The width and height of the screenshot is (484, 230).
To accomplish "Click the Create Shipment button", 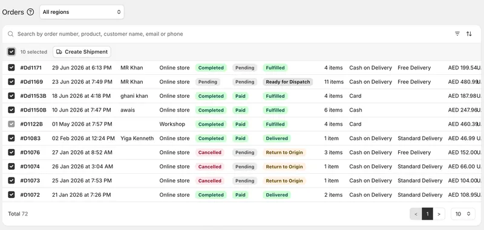I will pos(82,52).
